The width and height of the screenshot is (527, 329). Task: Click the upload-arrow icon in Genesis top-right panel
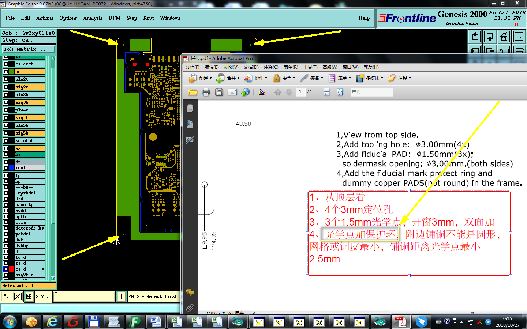coord(475,37)
